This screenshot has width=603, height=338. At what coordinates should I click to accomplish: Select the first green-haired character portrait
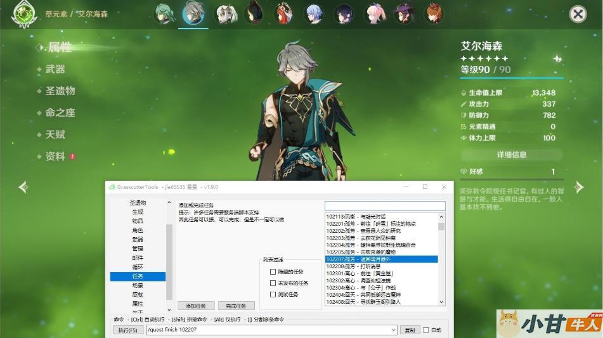point(165,14)
